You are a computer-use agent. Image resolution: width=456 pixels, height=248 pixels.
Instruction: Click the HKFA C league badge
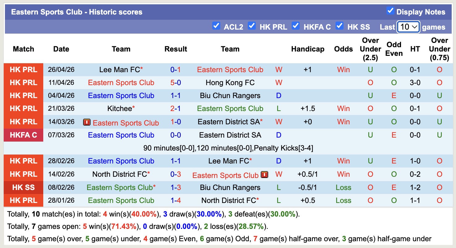[x=23, y=135]
